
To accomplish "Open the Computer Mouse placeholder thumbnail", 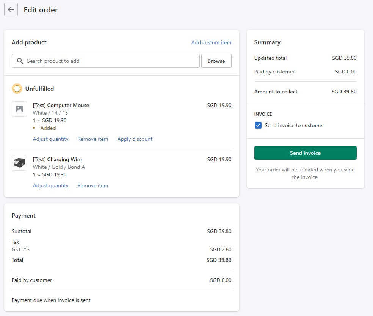I will point(19,109).
